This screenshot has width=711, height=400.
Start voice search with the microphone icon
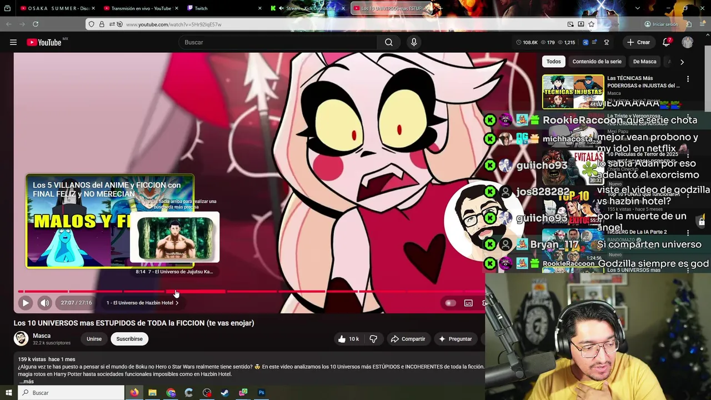point(414,42)
